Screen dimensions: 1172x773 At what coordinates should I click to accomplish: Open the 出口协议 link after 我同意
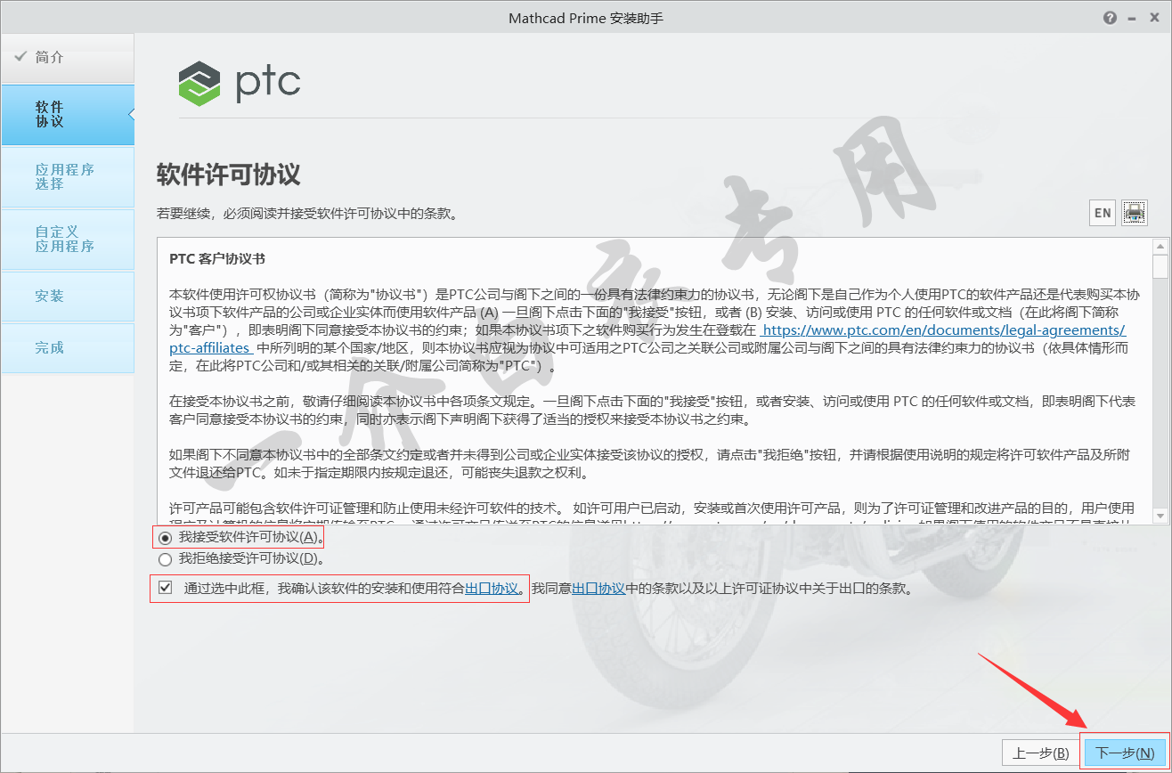click(x=598, y=589)
